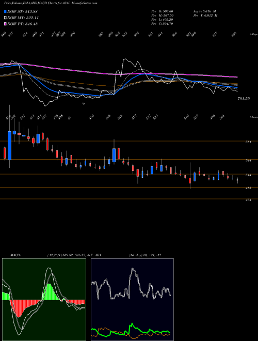This screenshot has height=341, width=258.
Task: Click the magenta DOW PT legend swatch
Action: 6,24
